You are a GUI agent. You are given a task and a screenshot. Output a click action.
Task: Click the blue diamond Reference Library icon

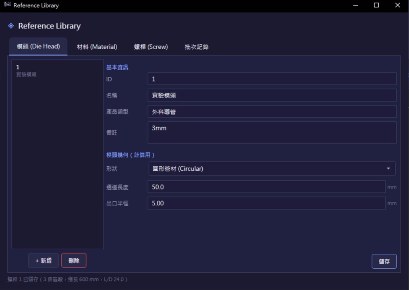coord(11,26)
